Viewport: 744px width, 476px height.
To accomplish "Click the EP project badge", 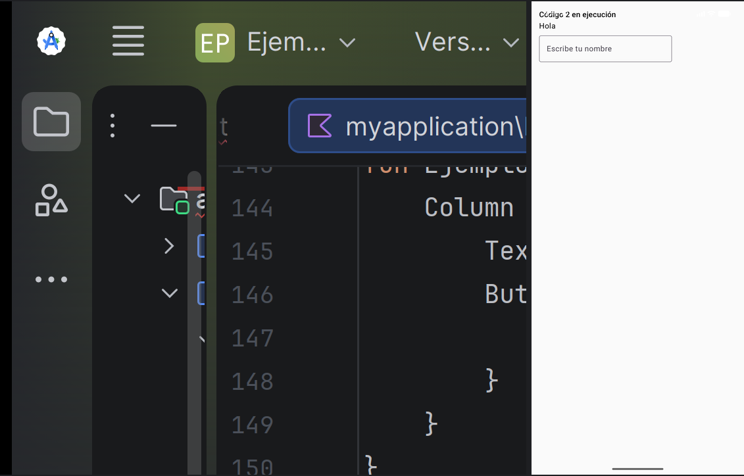I will 215,43.
